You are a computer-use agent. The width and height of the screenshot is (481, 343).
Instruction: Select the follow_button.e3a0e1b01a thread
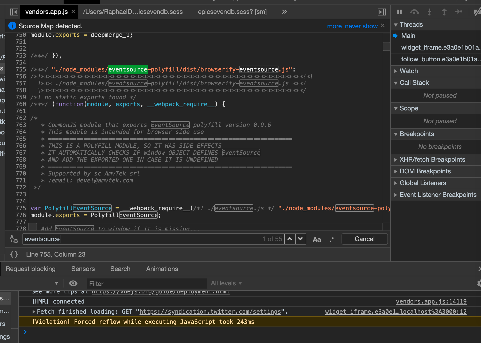441,59
